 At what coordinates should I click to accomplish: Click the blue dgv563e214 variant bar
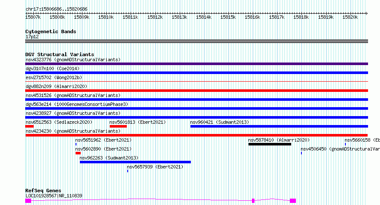click(196, 108)
